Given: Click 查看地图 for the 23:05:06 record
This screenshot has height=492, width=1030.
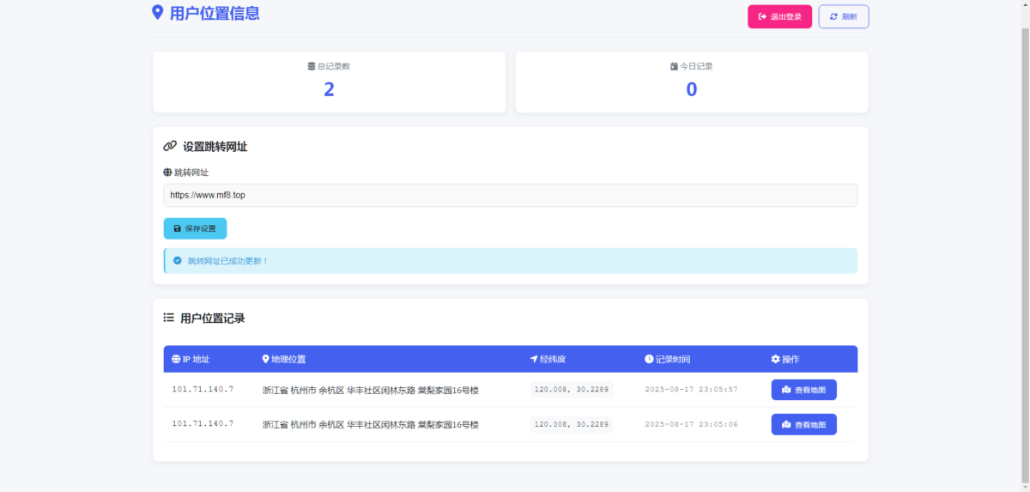Looking at the screenshot, I should (803, 424).
